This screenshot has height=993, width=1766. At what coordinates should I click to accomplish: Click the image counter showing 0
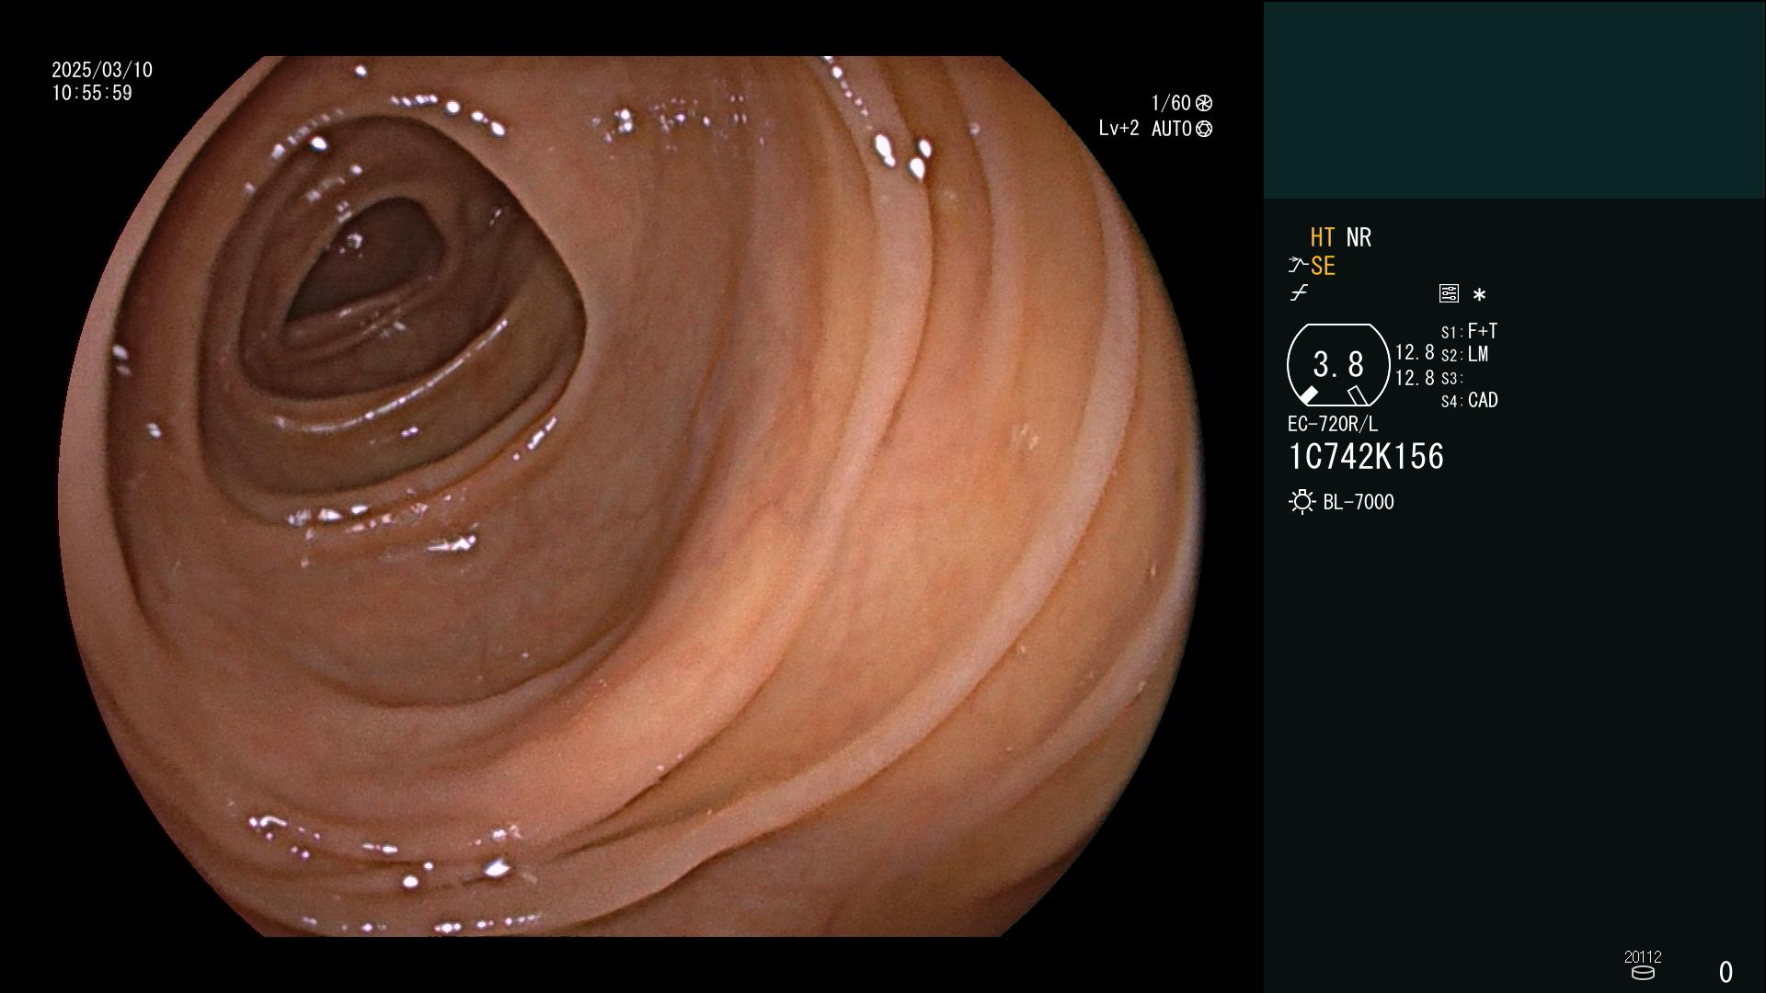(x=1726, y=972)
